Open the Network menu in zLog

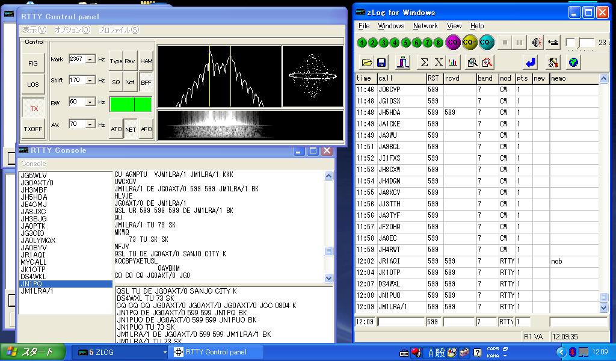[x=425, y=26]
